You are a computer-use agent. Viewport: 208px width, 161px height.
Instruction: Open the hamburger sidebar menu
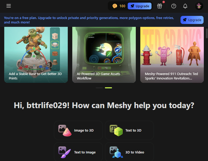click(9, 6)
